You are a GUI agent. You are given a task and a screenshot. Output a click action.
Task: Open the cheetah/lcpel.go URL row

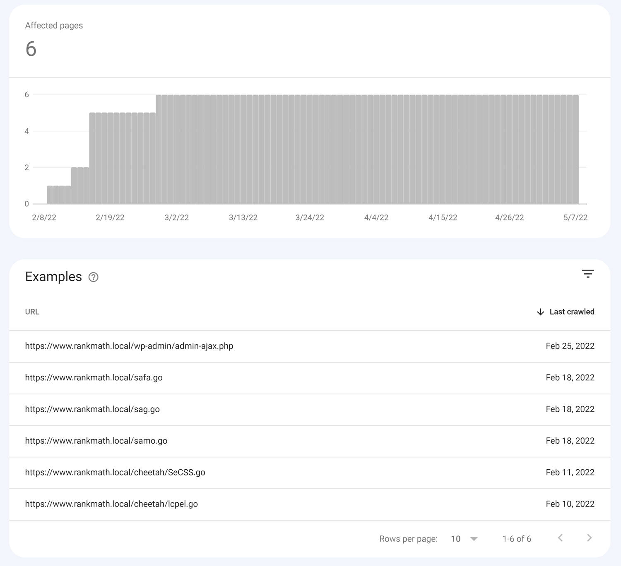(310, 504)
